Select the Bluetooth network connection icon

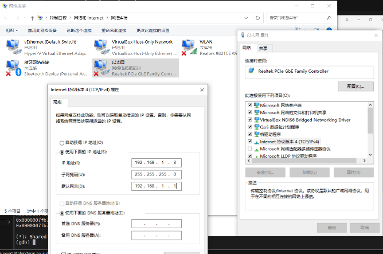click(14, 68)
